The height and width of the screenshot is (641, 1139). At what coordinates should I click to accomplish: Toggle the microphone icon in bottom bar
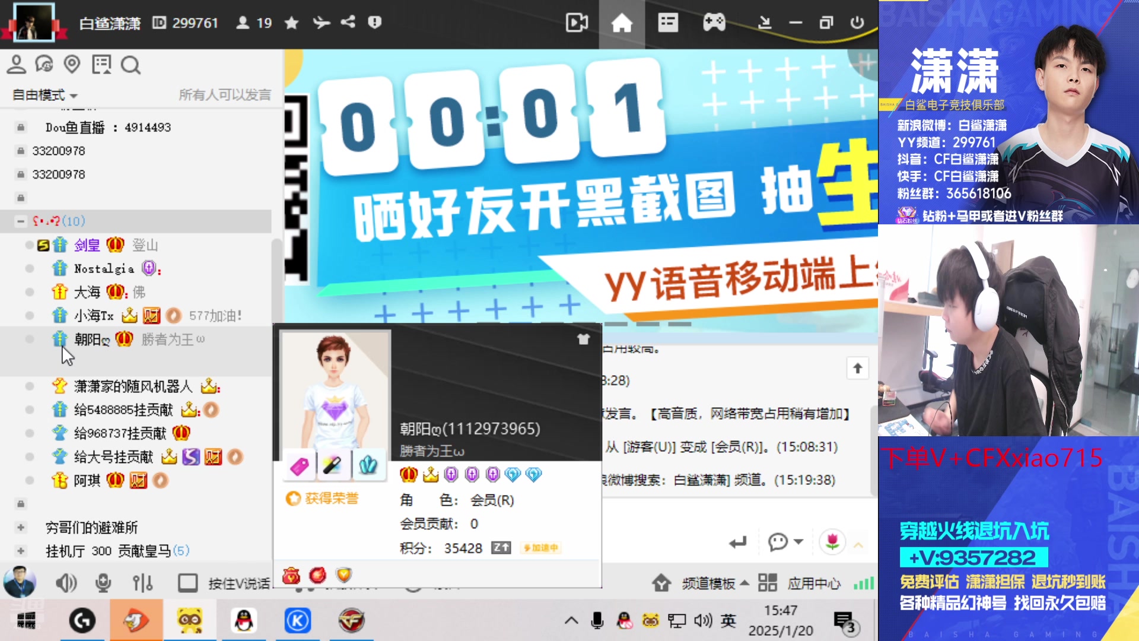103,583
